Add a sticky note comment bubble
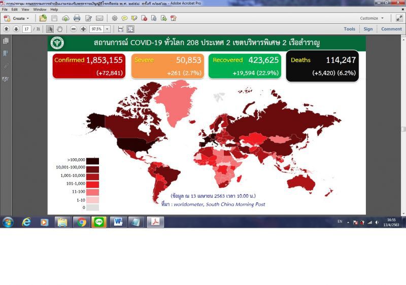Viewport: 406px width, 285px height. pyautogui.click(x=124, y=18)
